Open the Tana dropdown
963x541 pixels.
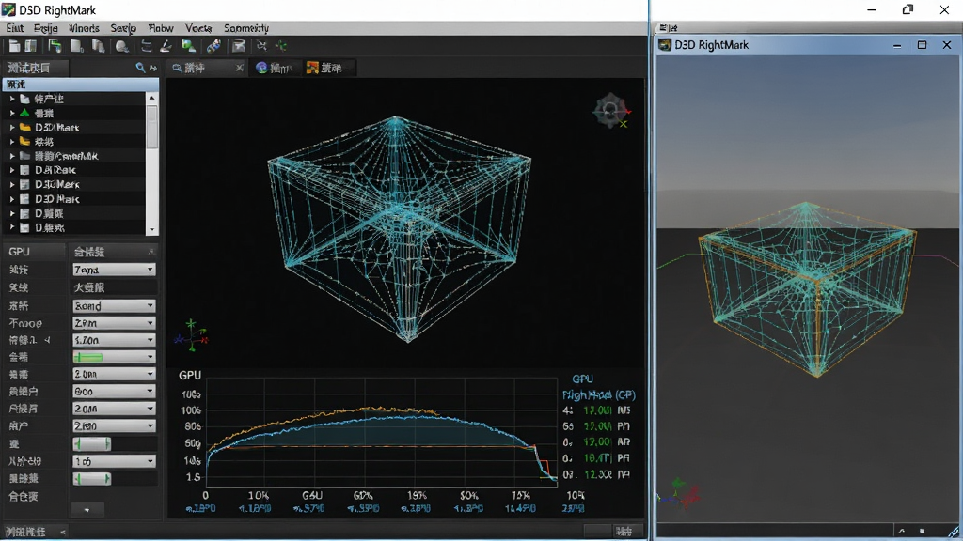[114, 270]
